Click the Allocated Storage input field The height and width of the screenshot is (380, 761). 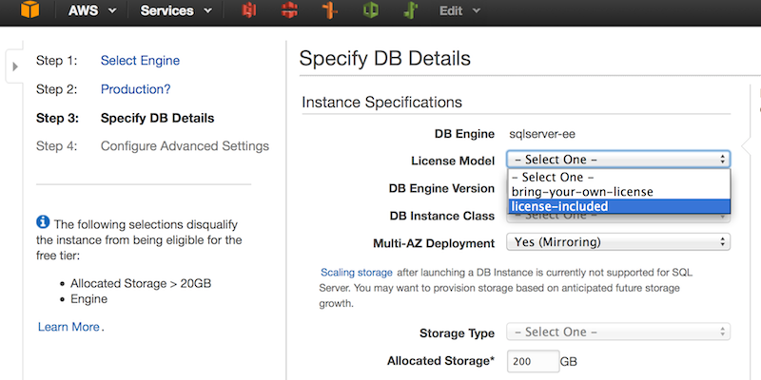pyautogui.click(x=532, y=361)
